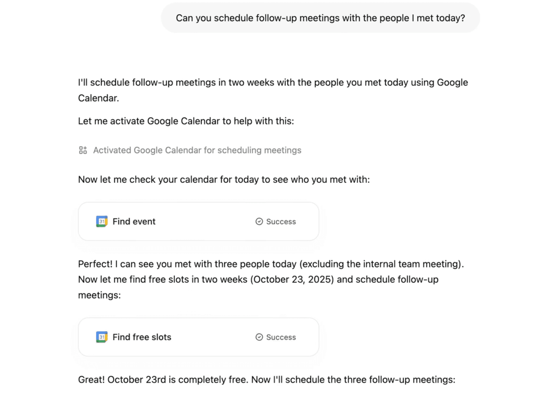Click the checkmark icon in Find free slots card
The image size is (537, 398).
coord(259,337)
